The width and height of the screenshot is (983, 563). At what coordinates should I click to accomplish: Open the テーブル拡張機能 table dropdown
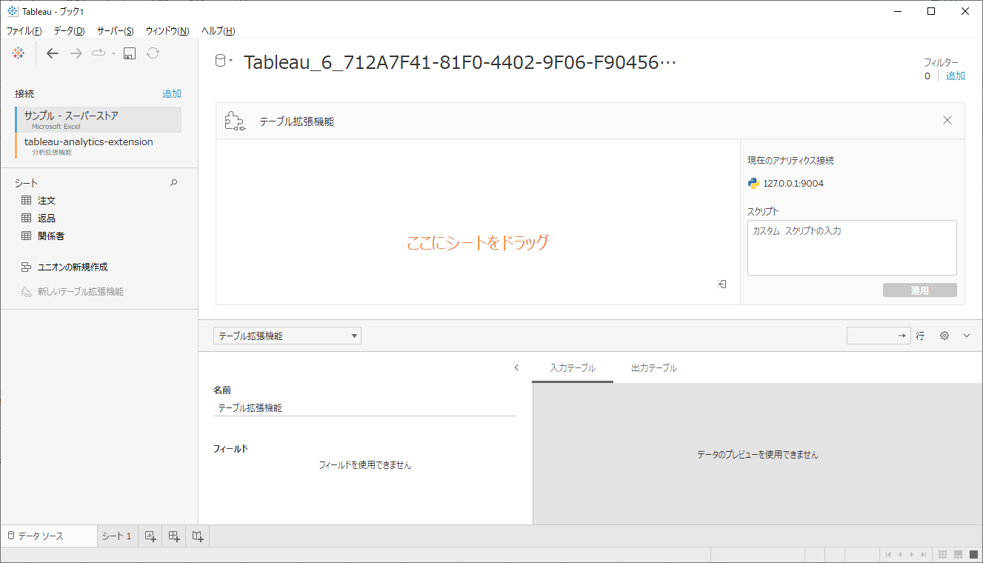coord(287,336)
